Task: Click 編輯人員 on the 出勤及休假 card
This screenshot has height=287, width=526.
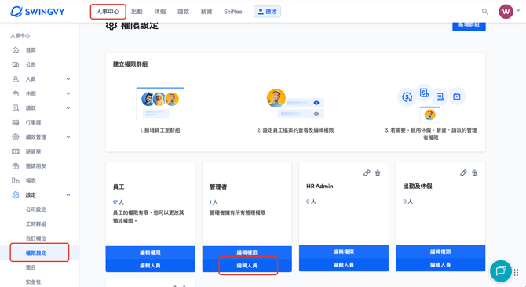Action: tap(440, 264)
